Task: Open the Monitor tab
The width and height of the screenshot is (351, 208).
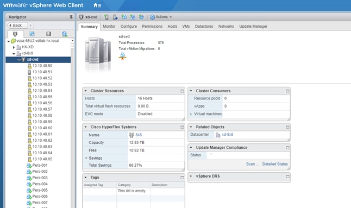Action: coord(109,27)
